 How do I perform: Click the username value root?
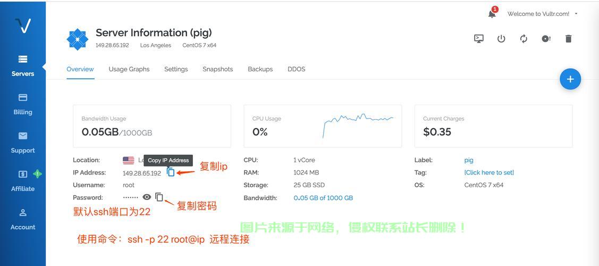click(x=129, y=185)
